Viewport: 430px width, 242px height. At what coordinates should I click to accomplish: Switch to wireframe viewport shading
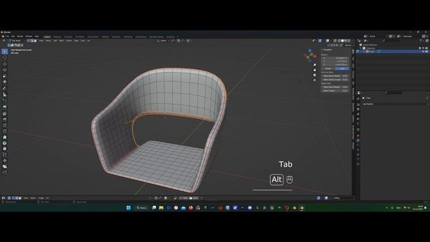click(339, 40)
